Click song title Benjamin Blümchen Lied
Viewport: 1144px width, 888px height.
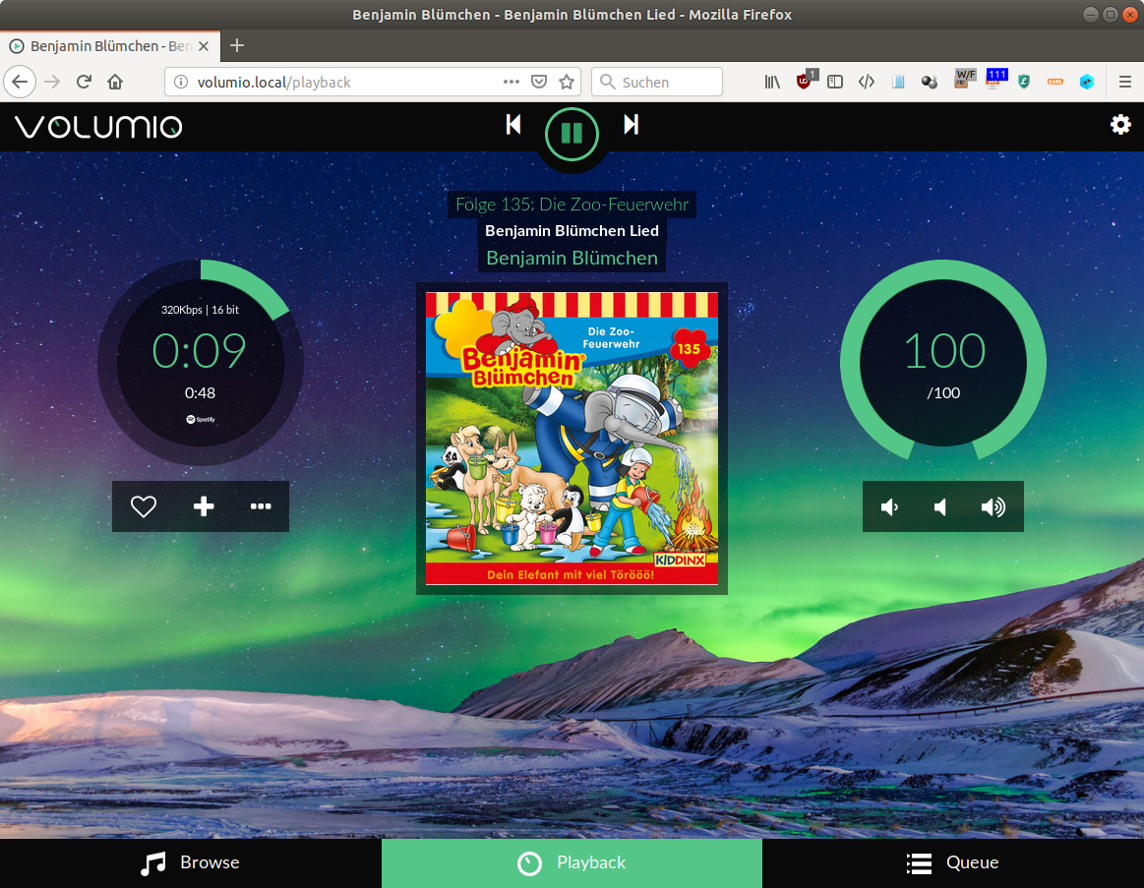pyautogui.click(x=572, y=230)
